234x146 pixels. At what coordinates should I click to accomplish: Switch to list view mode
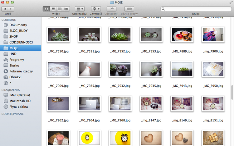tap(53, 9)
